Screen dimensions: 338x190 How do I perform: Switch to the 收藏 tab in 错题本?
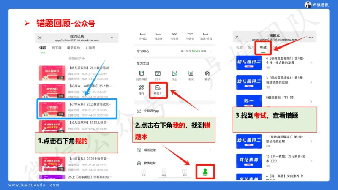point(239,47)
